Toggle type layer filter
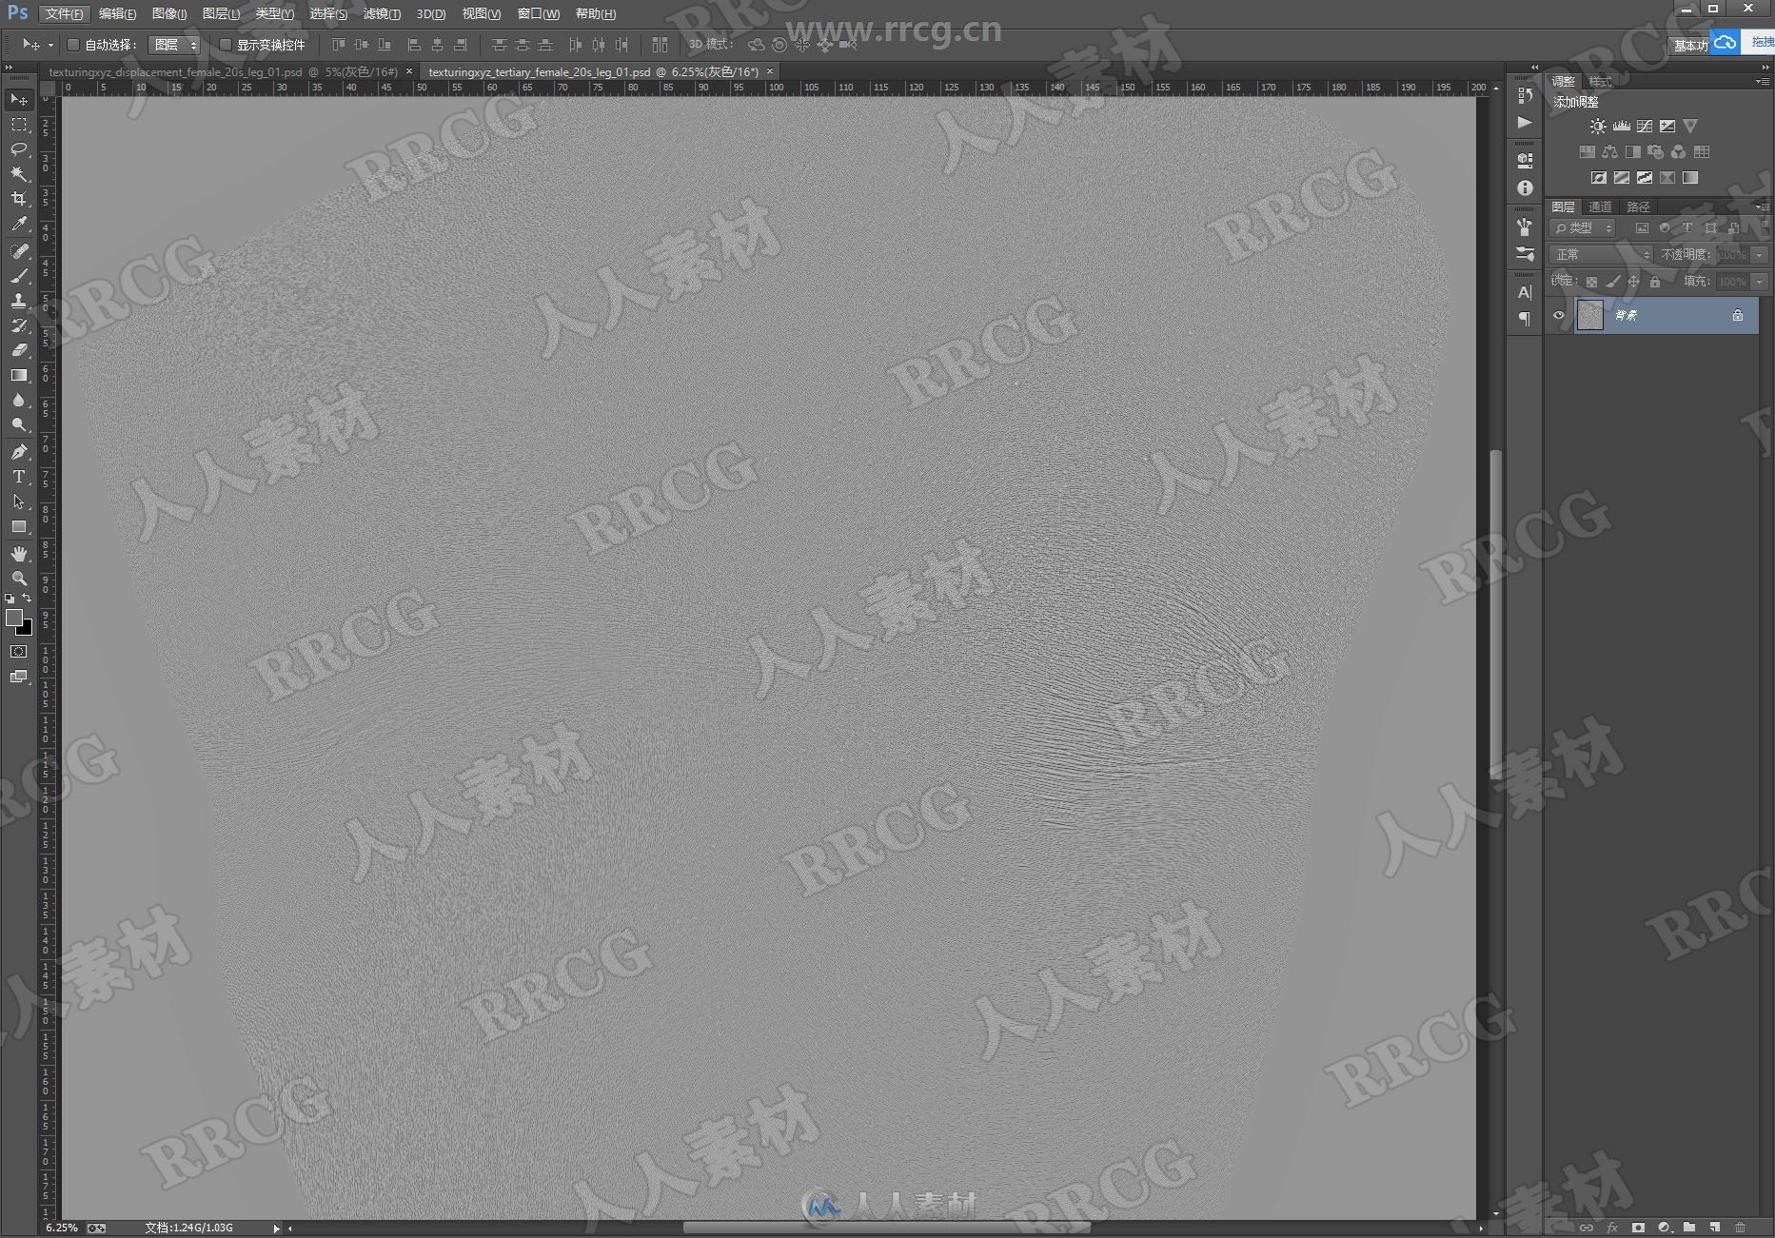 [x=1687, y=228]
